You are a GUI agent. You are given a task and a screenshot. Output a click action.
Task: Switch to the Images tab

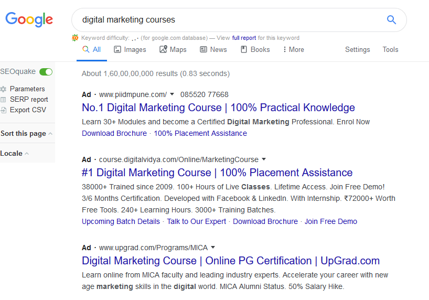(130, 49)
